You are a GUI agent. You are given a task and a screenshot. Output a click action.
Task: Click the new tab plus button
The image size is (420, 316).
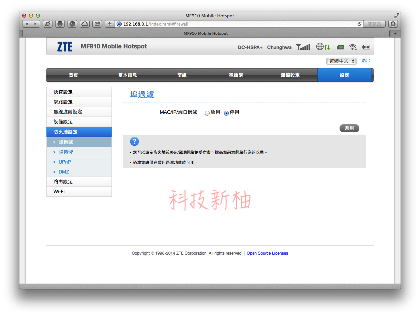point(395,33)
